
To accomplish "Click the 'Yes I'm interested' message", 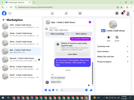I will [x=58, y=78].
